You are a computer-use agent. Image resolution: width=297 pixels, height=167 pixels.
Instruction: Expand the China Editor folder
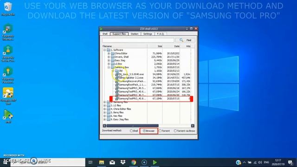pyautogui.click(x=109, y=53)
